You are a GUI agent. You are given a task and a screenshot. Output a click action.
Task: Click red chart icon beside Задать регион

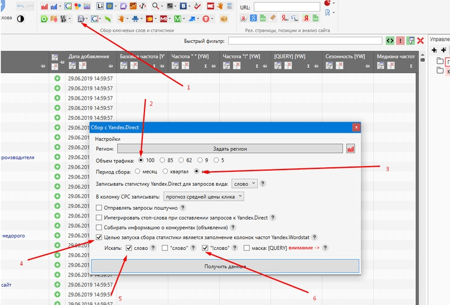tap(350, 149)
